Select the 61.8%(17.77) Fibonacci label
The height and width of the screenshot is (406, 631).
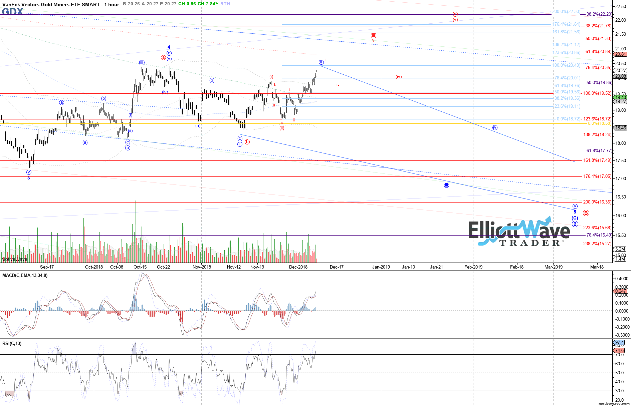(599, 151)
